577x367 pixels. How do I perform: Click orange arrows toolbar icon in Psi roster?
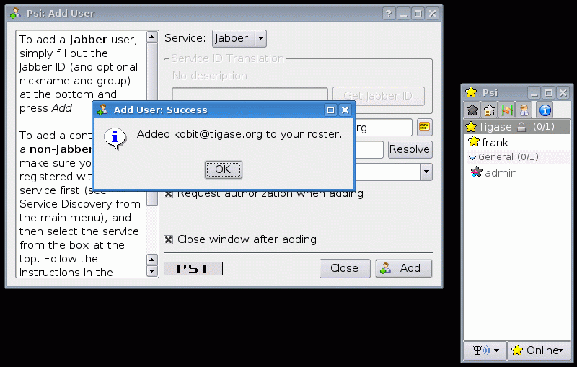pyautogui.click(x=507, y=110)
